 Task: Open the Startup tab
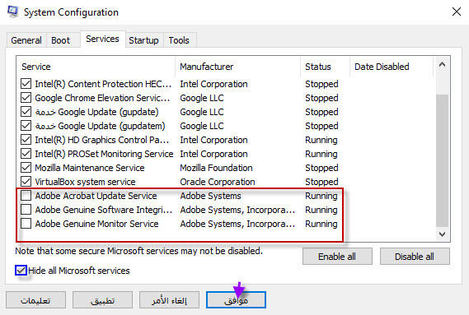(x=144, y=40)
